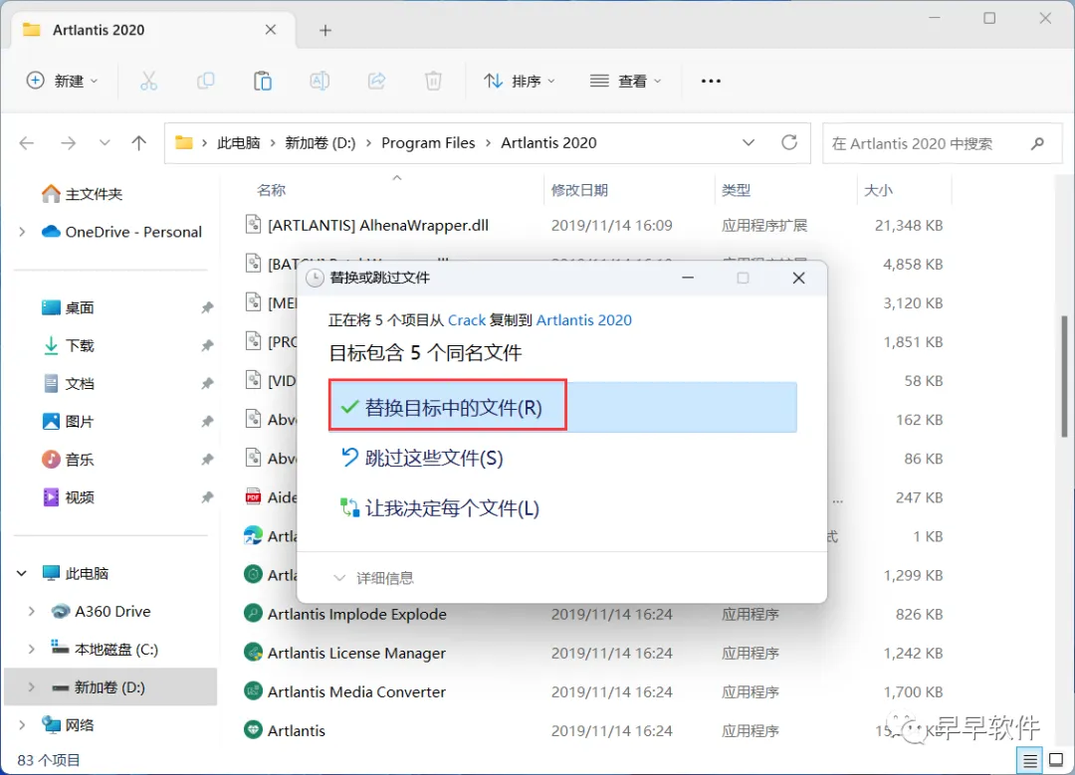Expand 新加卷 (D:) tree node
Viewport: 1075px width, 775px height.
[x=32, y=686]
